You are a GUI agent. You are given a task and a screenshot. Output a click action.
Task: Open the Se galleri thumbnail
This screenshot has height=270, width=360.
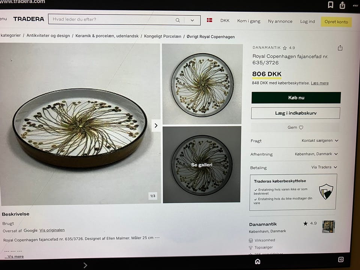[202, 165]
